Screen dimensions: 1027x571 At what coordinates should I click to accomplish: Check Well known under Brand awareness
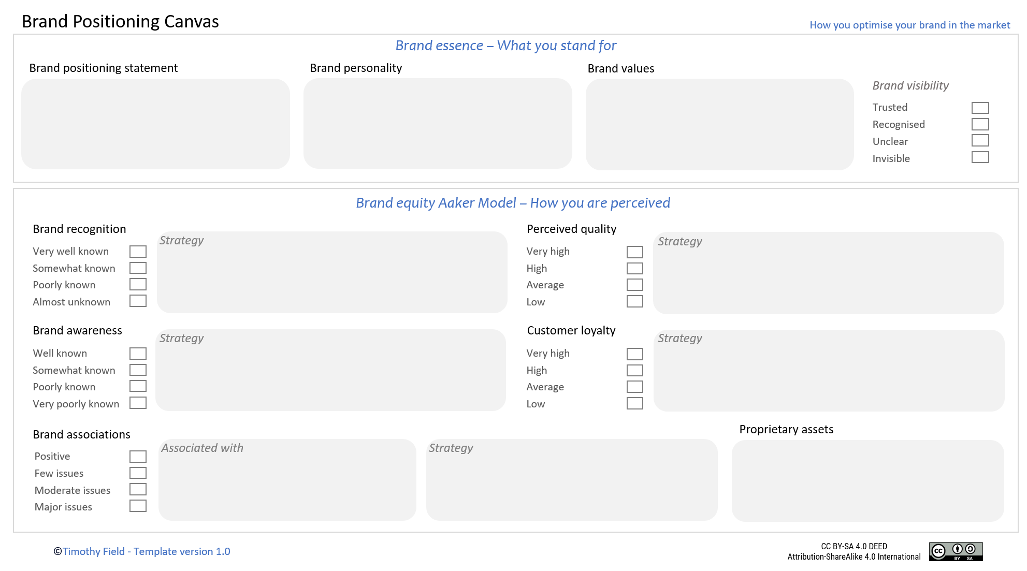click(138, 353)
